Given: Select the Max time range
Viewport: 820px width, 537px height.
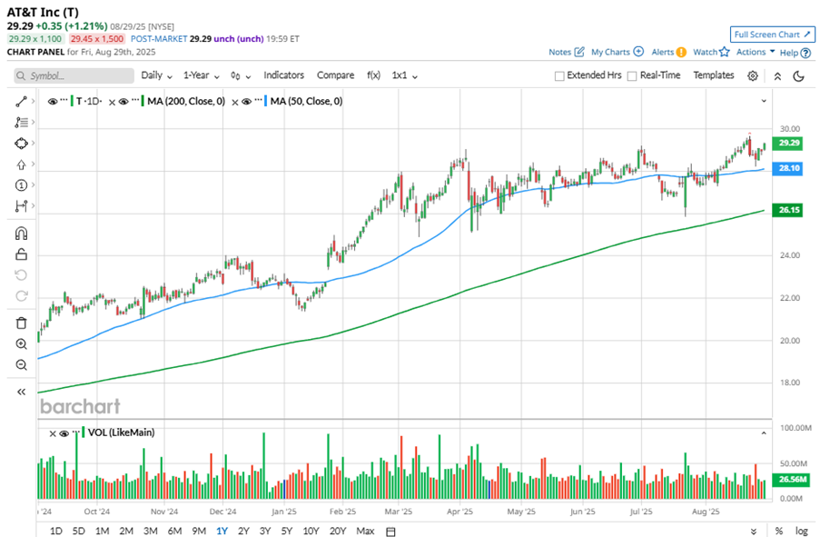Looking at the screenshot, I should tap(365, 531).
